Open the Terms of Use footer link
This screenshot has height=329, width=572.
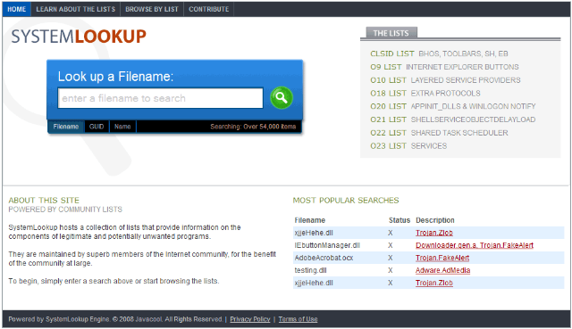pyautogui.click(x=298, y=319)
